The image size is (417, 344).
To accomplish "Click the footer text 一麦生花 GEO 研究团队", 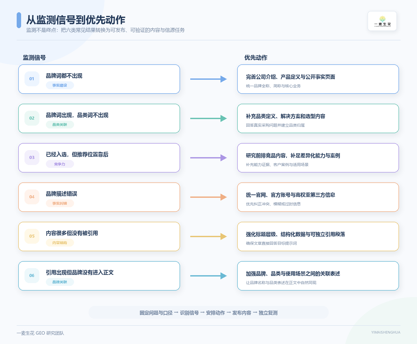I will point(40,333).
